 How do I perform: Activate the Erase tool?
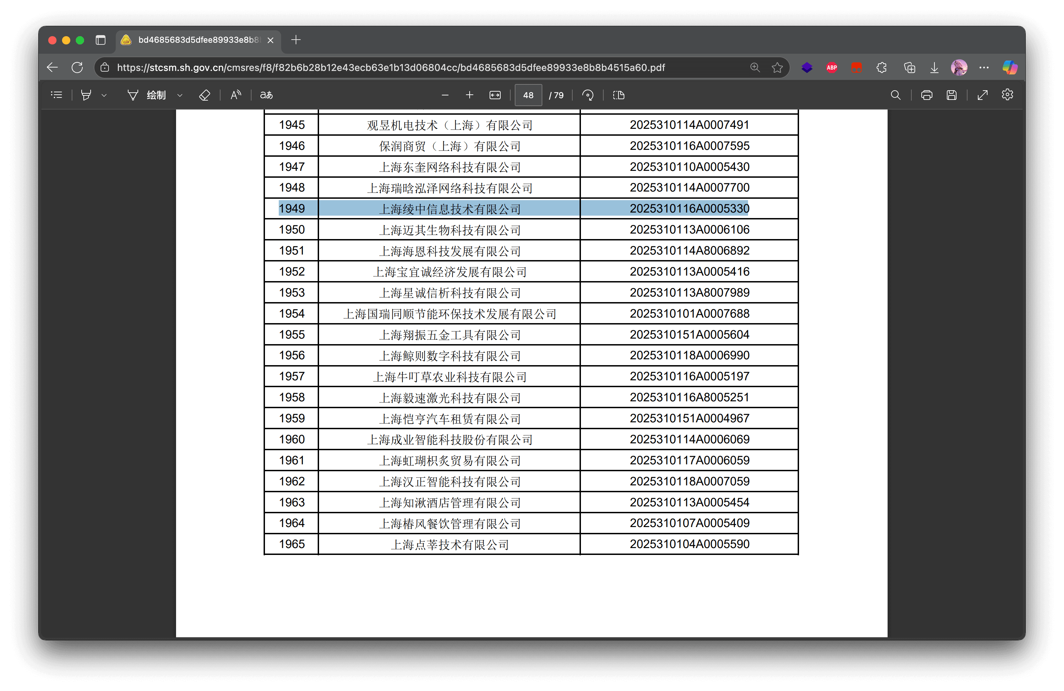(205, 95)
